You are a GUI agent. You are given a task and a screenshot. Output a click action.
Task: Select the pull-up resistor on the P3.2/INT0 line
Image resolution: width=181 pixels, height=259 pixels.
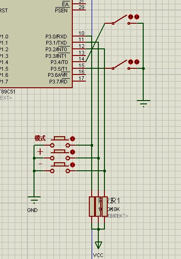pyautogui.click(x=104, y=206)
